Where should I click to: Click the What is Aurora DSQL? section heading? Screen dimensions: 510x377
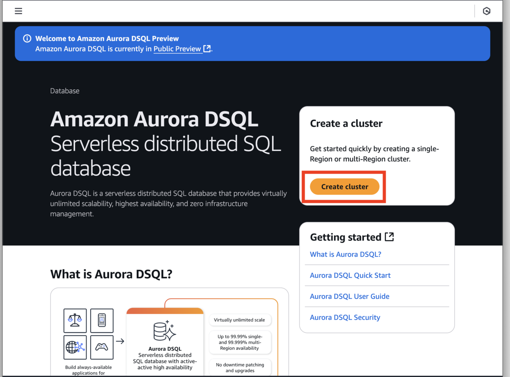click(111, 274)
